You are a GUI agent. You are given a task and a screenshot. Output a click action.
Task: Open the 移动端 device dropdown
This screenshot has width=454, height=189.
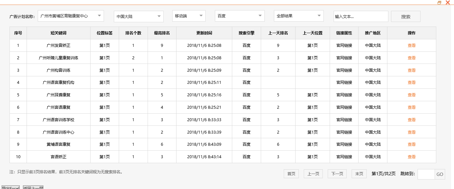(x=189, y=16)
